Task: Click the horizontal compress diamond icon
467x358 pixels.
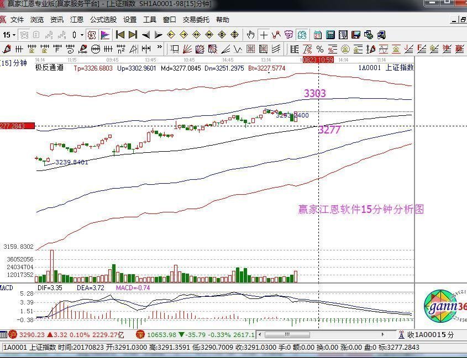Action: [209, 35]
